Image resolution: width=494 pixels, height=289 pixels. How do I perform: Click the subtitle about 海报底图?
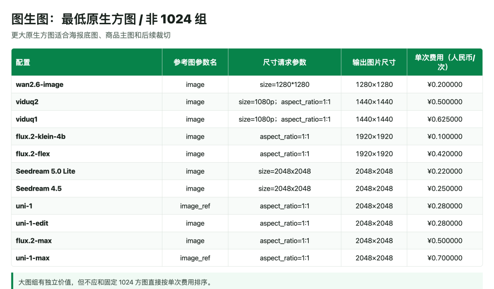tap(91, 35)
